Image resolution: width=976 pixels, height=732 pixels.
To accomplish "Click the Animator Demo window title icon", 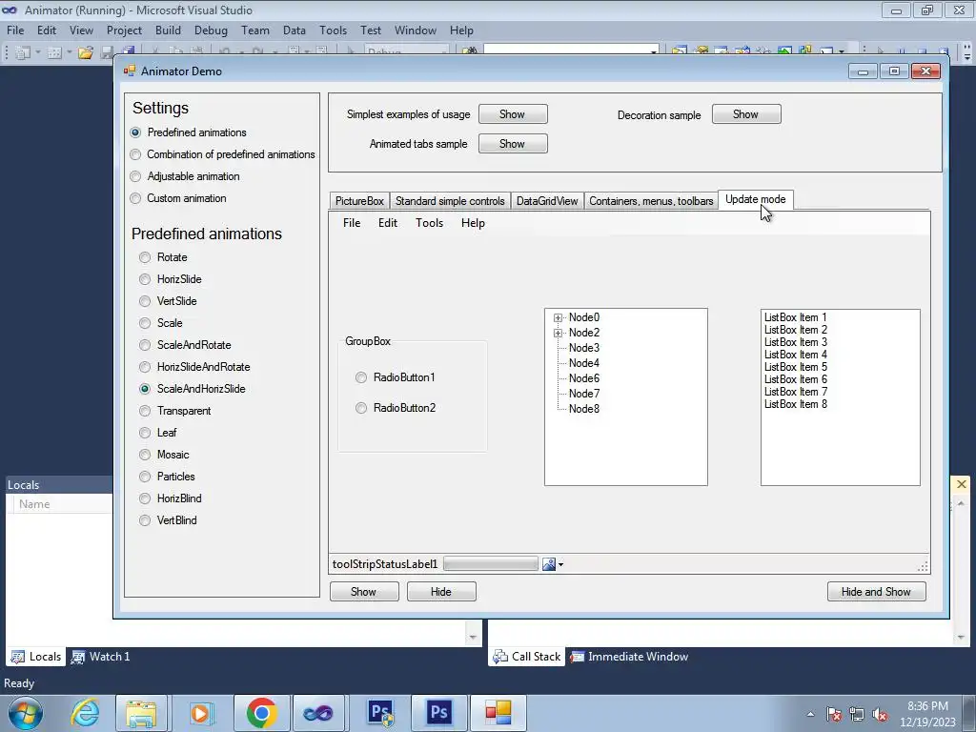I will 130,71.
